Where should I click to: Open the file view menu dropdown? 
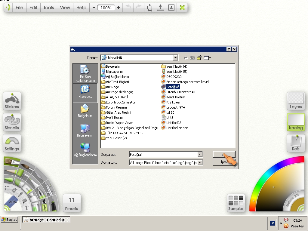point(207,58)
